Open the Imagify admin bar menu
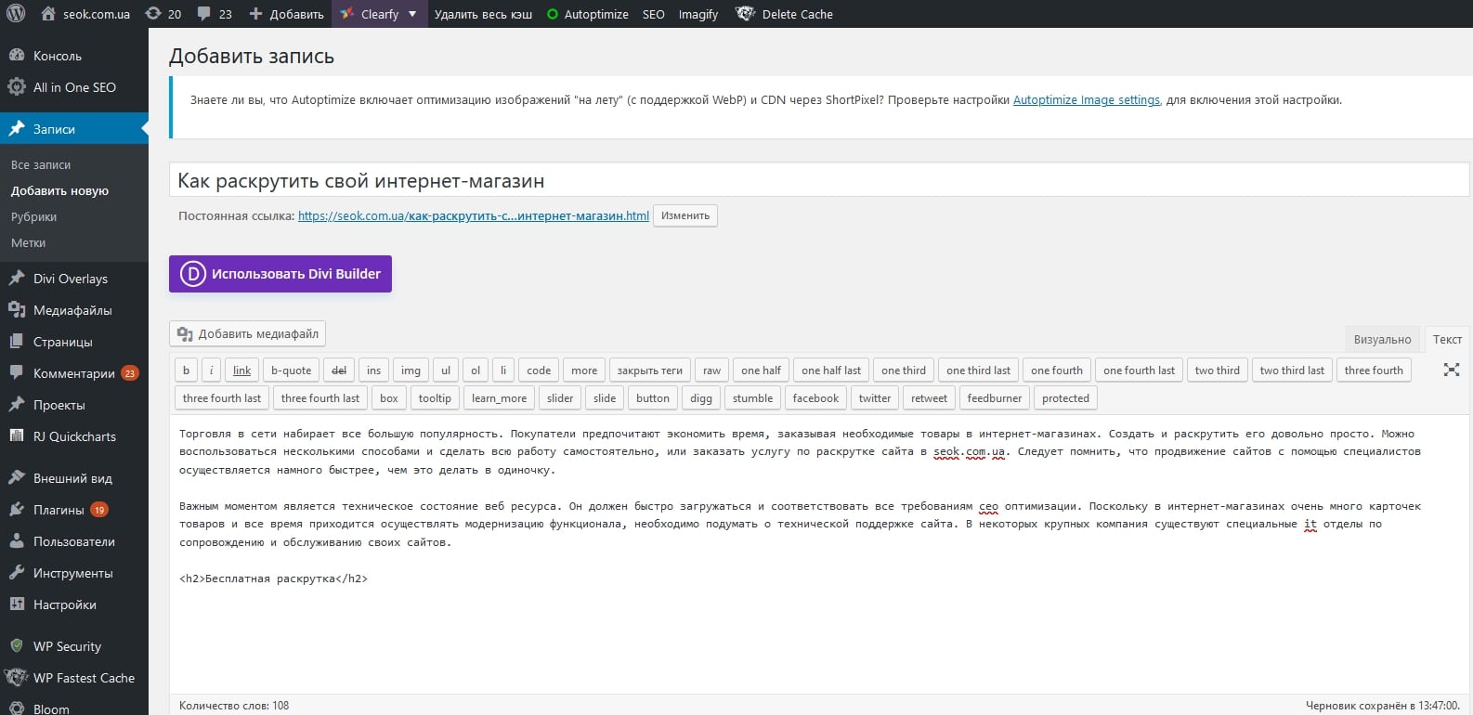Viewport: 1473px width, 715px height. click(x=698, y=14)
